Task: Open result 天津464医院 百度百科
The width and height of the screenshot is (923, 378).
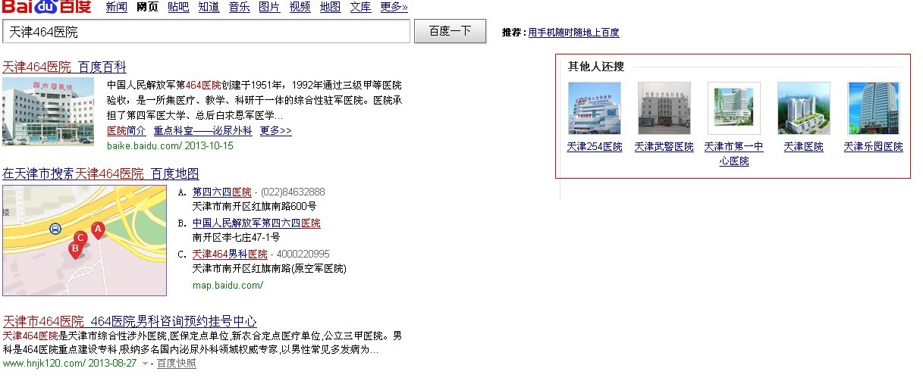Action: 64,67
